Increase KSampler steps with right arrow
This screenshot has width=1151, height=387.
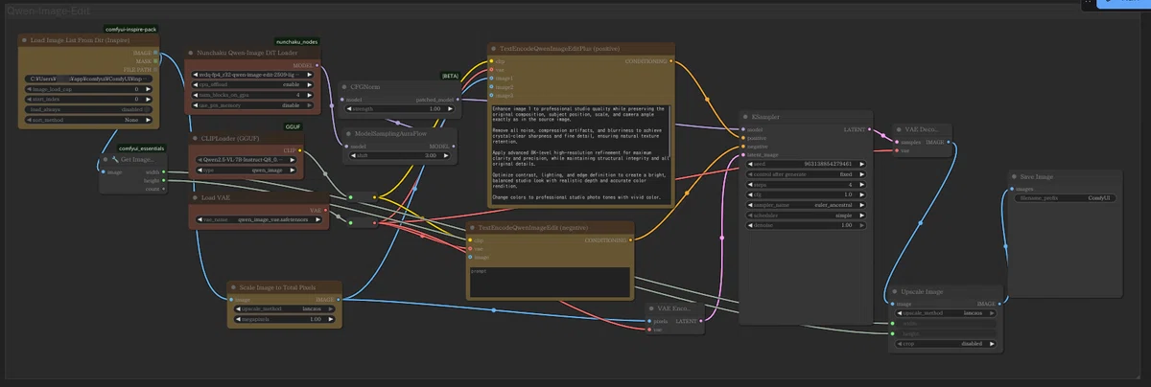862,184
